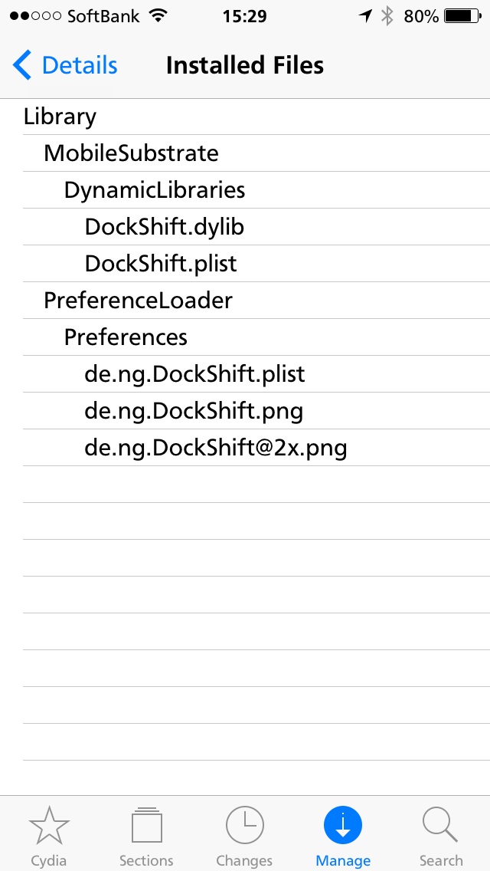Viewport: 490px width, 871px height.
Task: Tap the Wi-Fi signal icon
Action: (x=158, y=16)
